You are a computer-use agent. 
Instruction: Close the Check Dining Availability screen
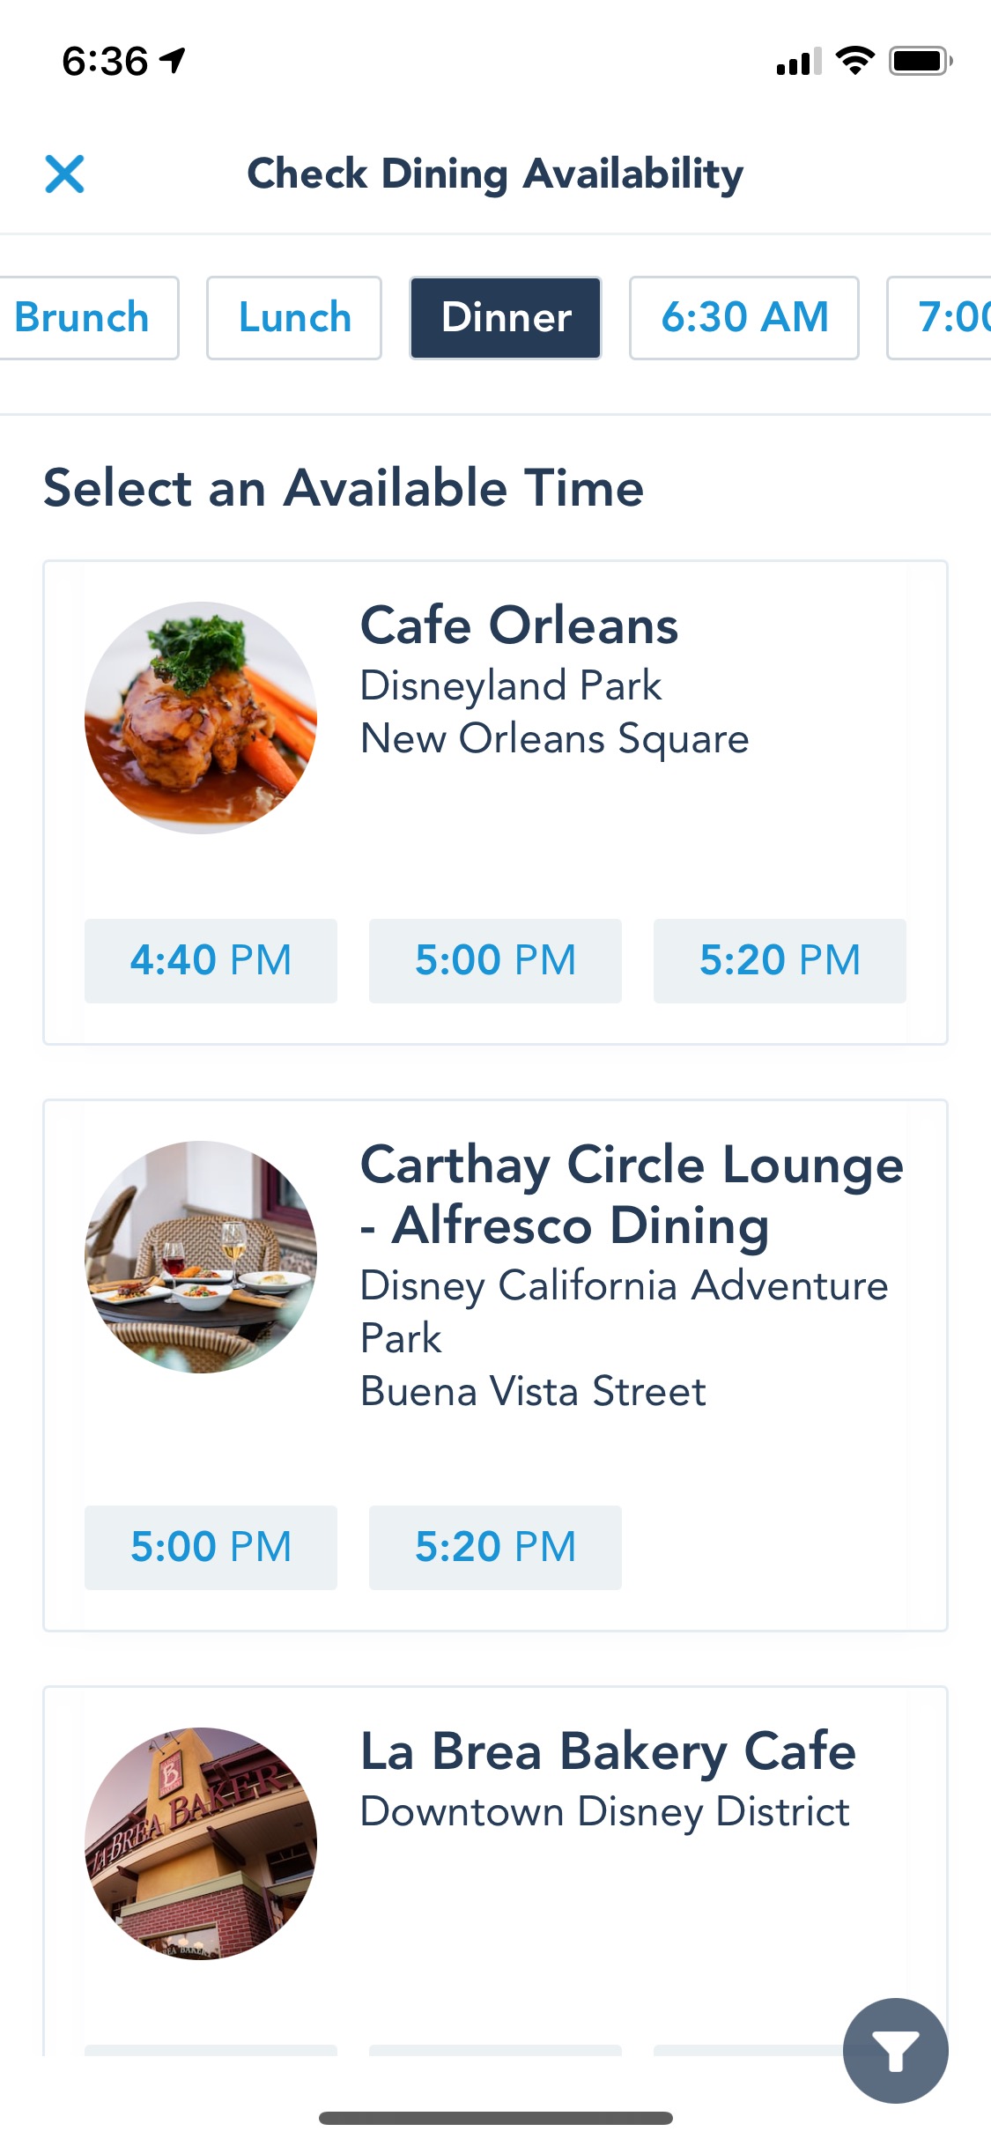[65, 174]
